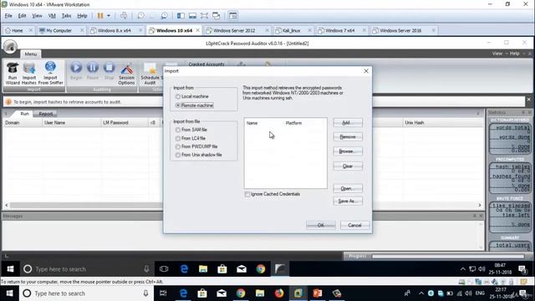Click the Browse button in Import dialog
This screenshot has height=301, width=535.
pyautogui.click(x=348, y=151)
